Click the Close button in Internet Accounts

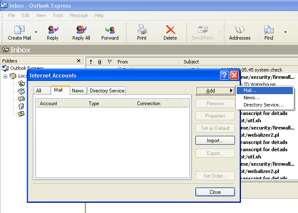click(215, 192)
